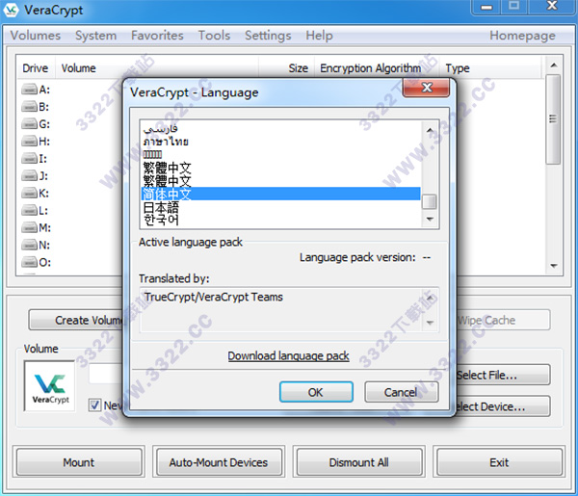Open the System menu
This screenshot has height=496, width=578.
95,36
